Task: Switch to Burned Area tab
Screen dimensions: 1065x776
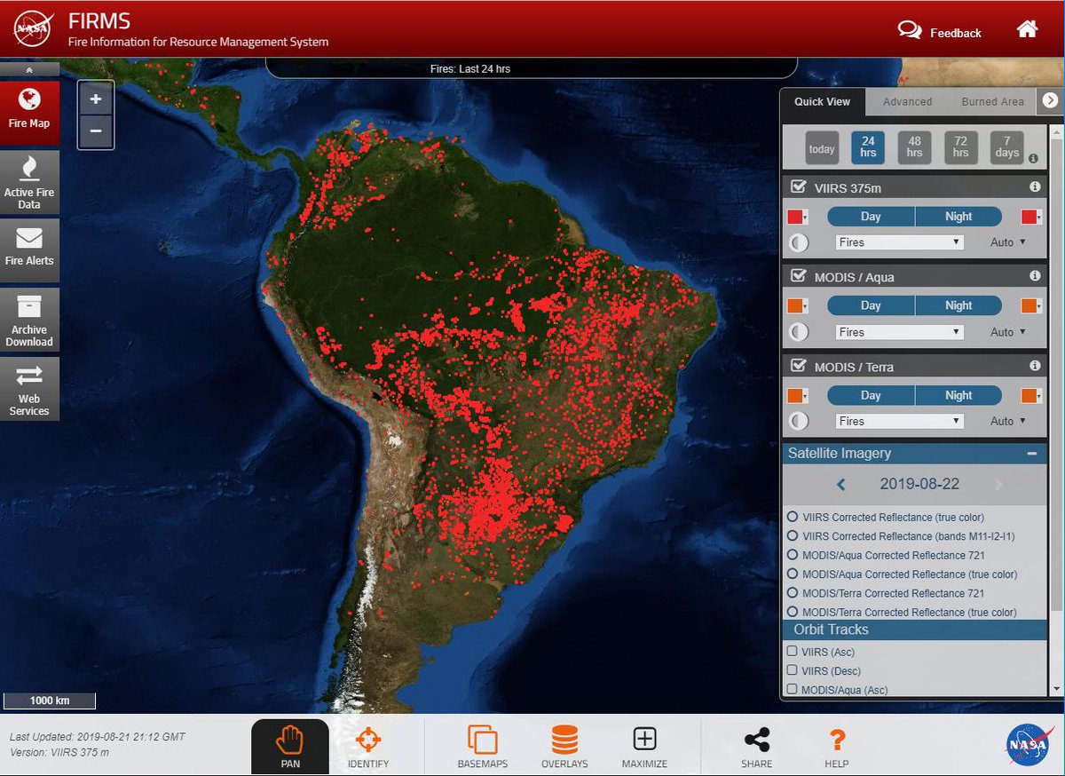Action: click(992, 101)
